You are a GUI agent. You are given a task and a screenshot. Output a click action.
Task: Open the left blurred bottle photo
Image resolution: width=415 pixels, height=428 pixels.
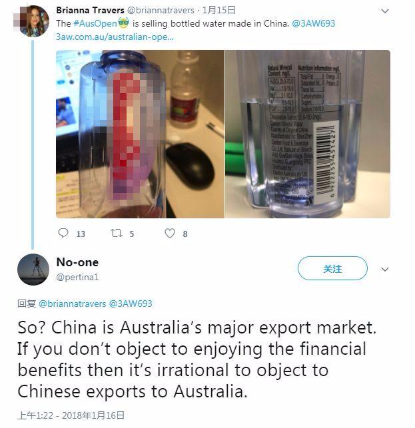(x=140, y=134)
